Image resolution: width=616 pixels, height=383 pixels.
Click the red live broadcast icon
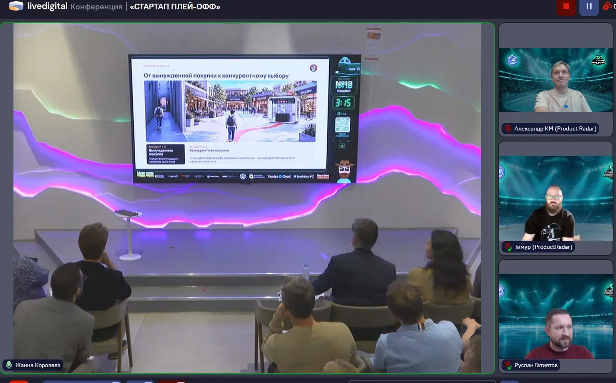[607, 7]
